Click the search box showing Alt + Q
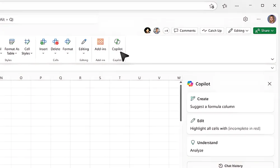The width and height of the screenshot is (280, 168). pos(48,20)
